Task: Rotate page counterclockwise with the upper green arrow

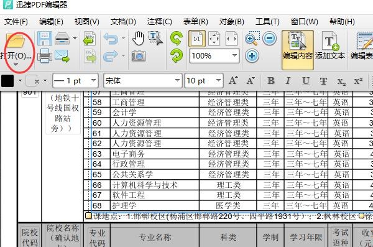Action: [177, 39]
